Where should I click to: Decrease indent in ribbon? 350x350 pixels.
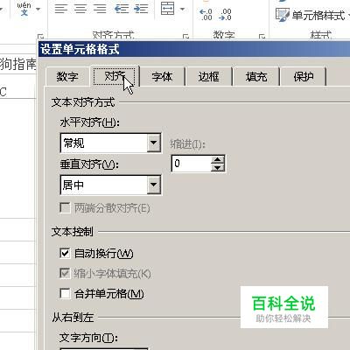pos(122,9)
